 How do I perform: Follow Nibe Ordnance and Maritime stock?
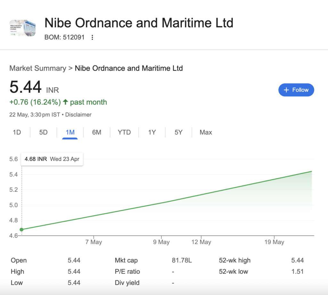coord(296,90)
